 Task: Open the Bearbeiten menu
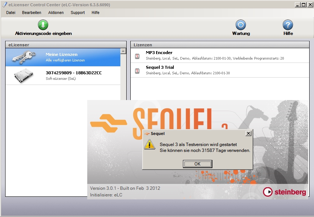click(x=32, y=13)
